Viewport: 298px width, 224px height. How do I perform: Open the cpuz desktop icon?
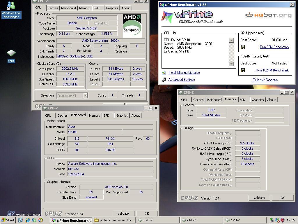[11, 56]
